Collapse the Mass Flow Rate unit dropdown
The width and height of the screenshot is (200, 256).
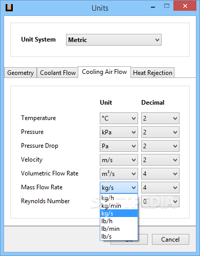tap(119, 187)
